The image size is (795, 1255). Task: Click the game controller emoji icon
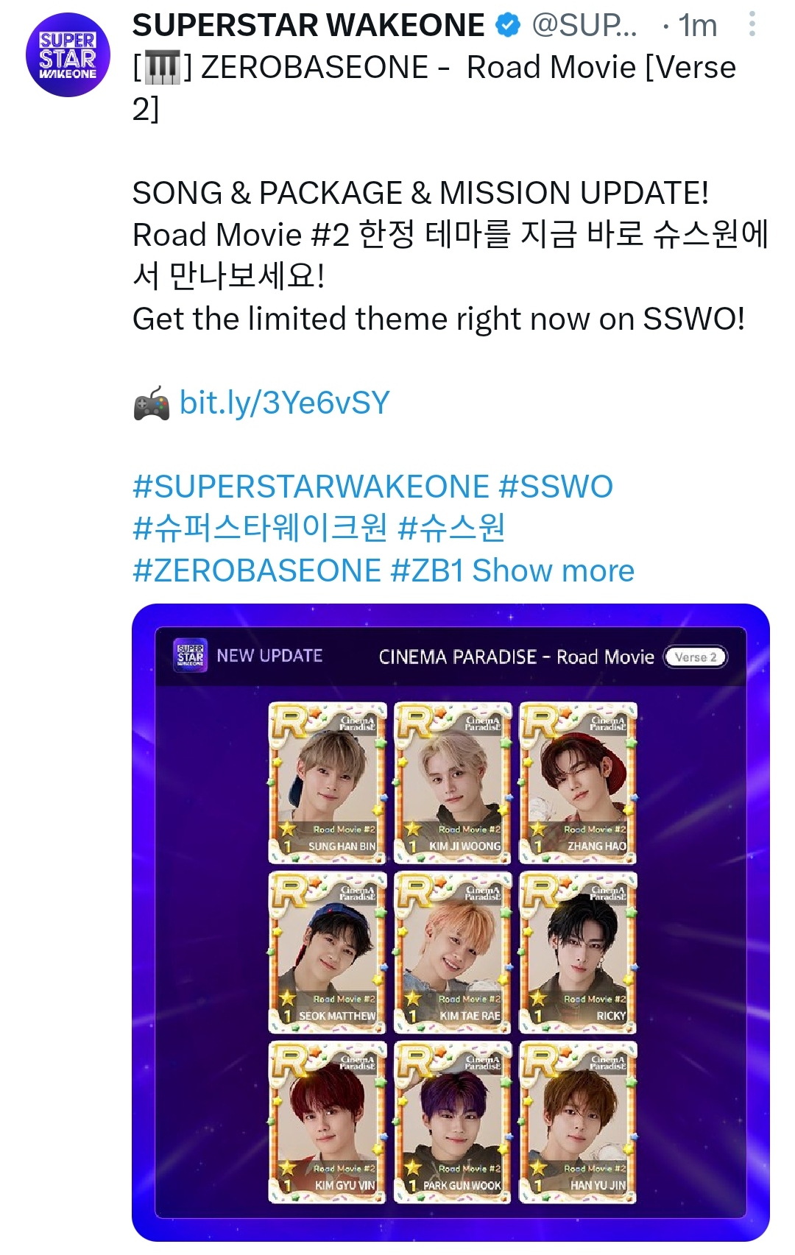tap(152, 403)
